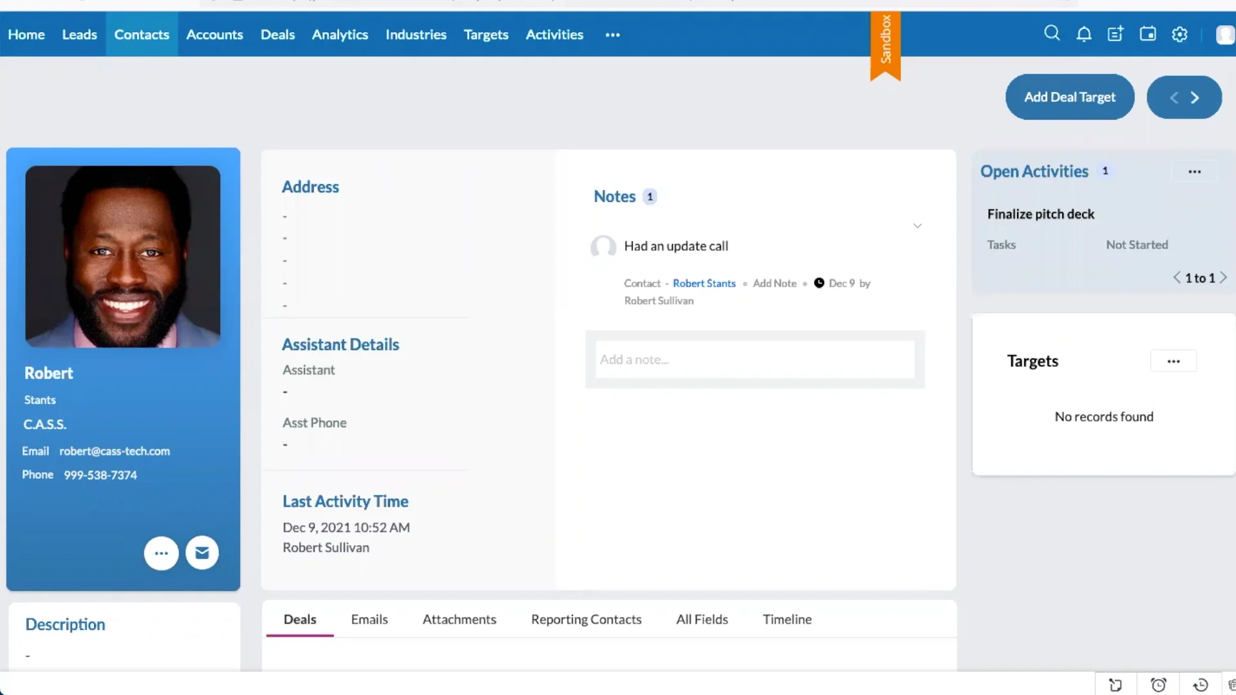Image resolution: width=1236 pixels, height=695 pixels.
Task: Click the phone number 999-538-7374
Action: click(x=100, y=475)
